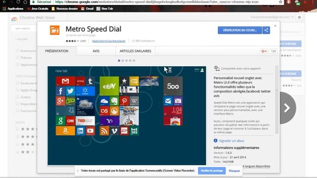This screenshot has width=317, height=178.
Task: Click the Informations supplémentaires heading
Action: tap(236, 148)
